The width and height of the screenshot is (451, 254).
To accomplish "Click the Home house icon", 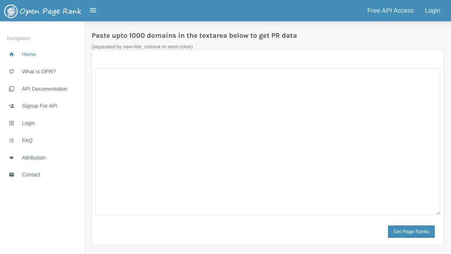I will pos(12,54).
